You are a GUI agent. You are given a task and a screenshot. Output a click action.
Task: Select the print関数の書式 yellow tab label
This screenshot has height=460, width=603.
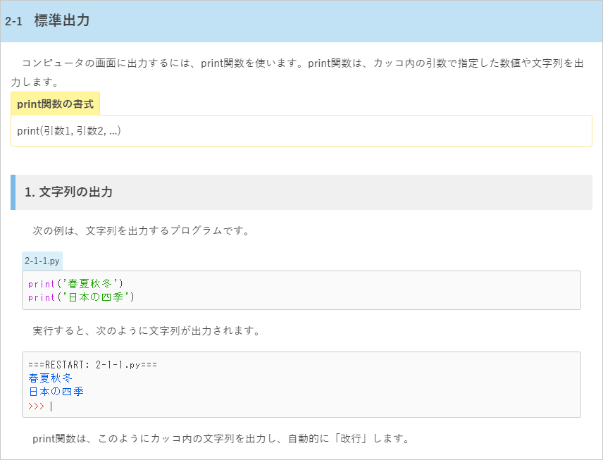(56, 104)
